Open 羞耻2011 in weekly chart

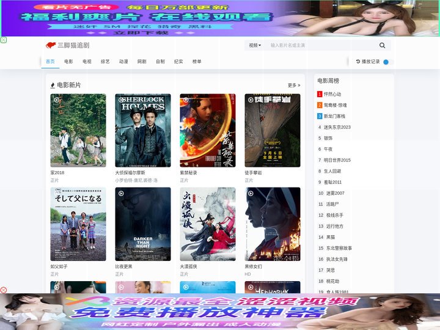click(x=333, y=182)
